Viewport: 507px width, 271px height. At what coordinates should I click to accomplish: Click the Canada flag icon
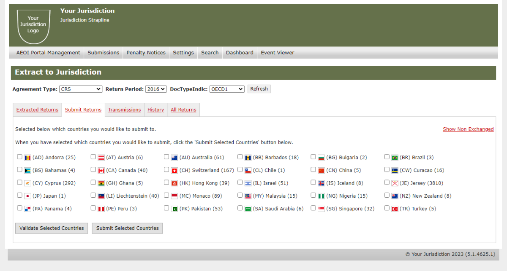click(101, 171)
